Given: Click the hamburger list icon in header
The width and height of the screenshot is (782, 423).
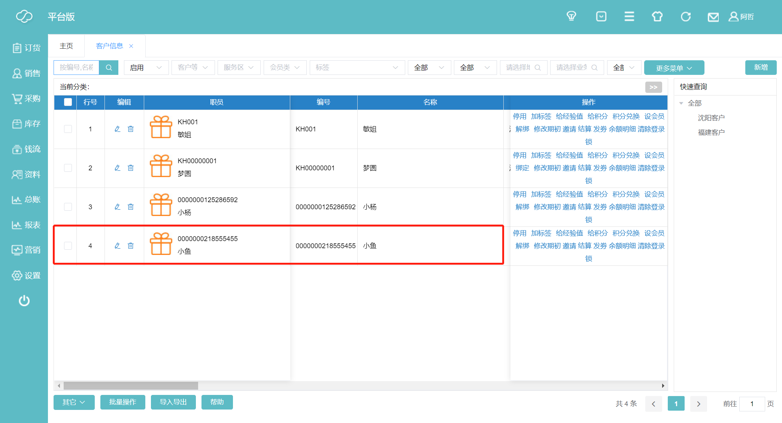Looking at the screenshot, I should (629, 16).
